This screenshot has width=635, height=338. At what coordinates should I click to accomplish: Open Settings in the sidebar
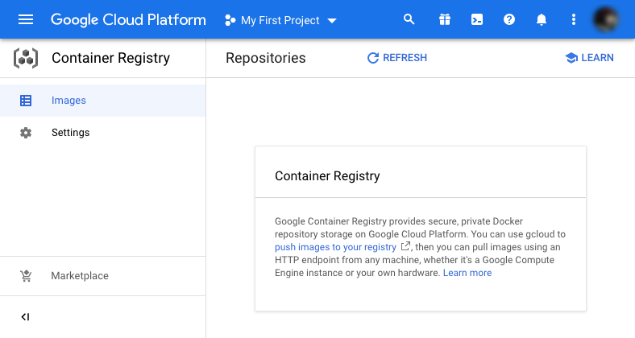click(103, 133)
